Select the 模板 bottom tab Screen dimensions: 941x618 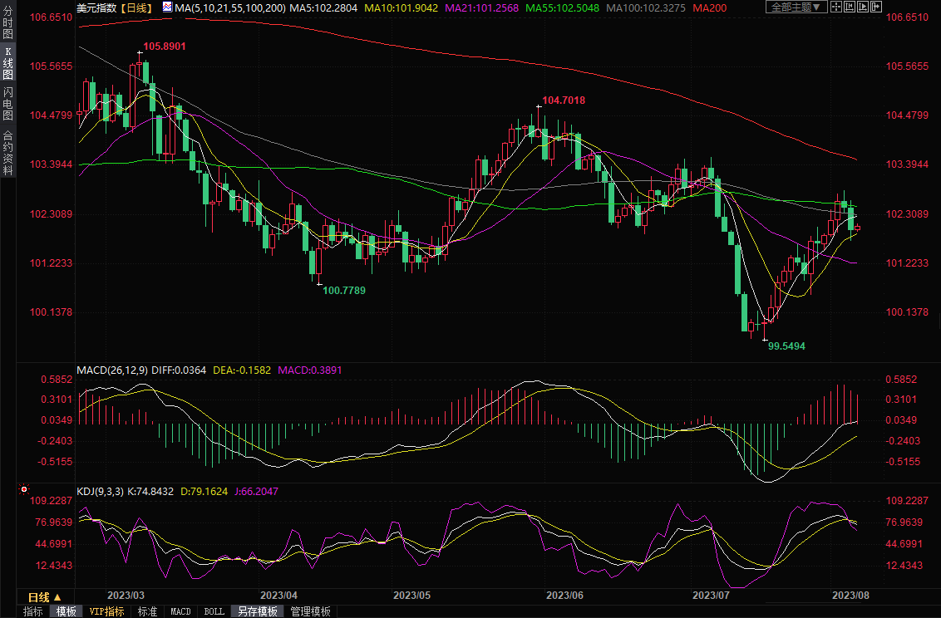[67, 611]
